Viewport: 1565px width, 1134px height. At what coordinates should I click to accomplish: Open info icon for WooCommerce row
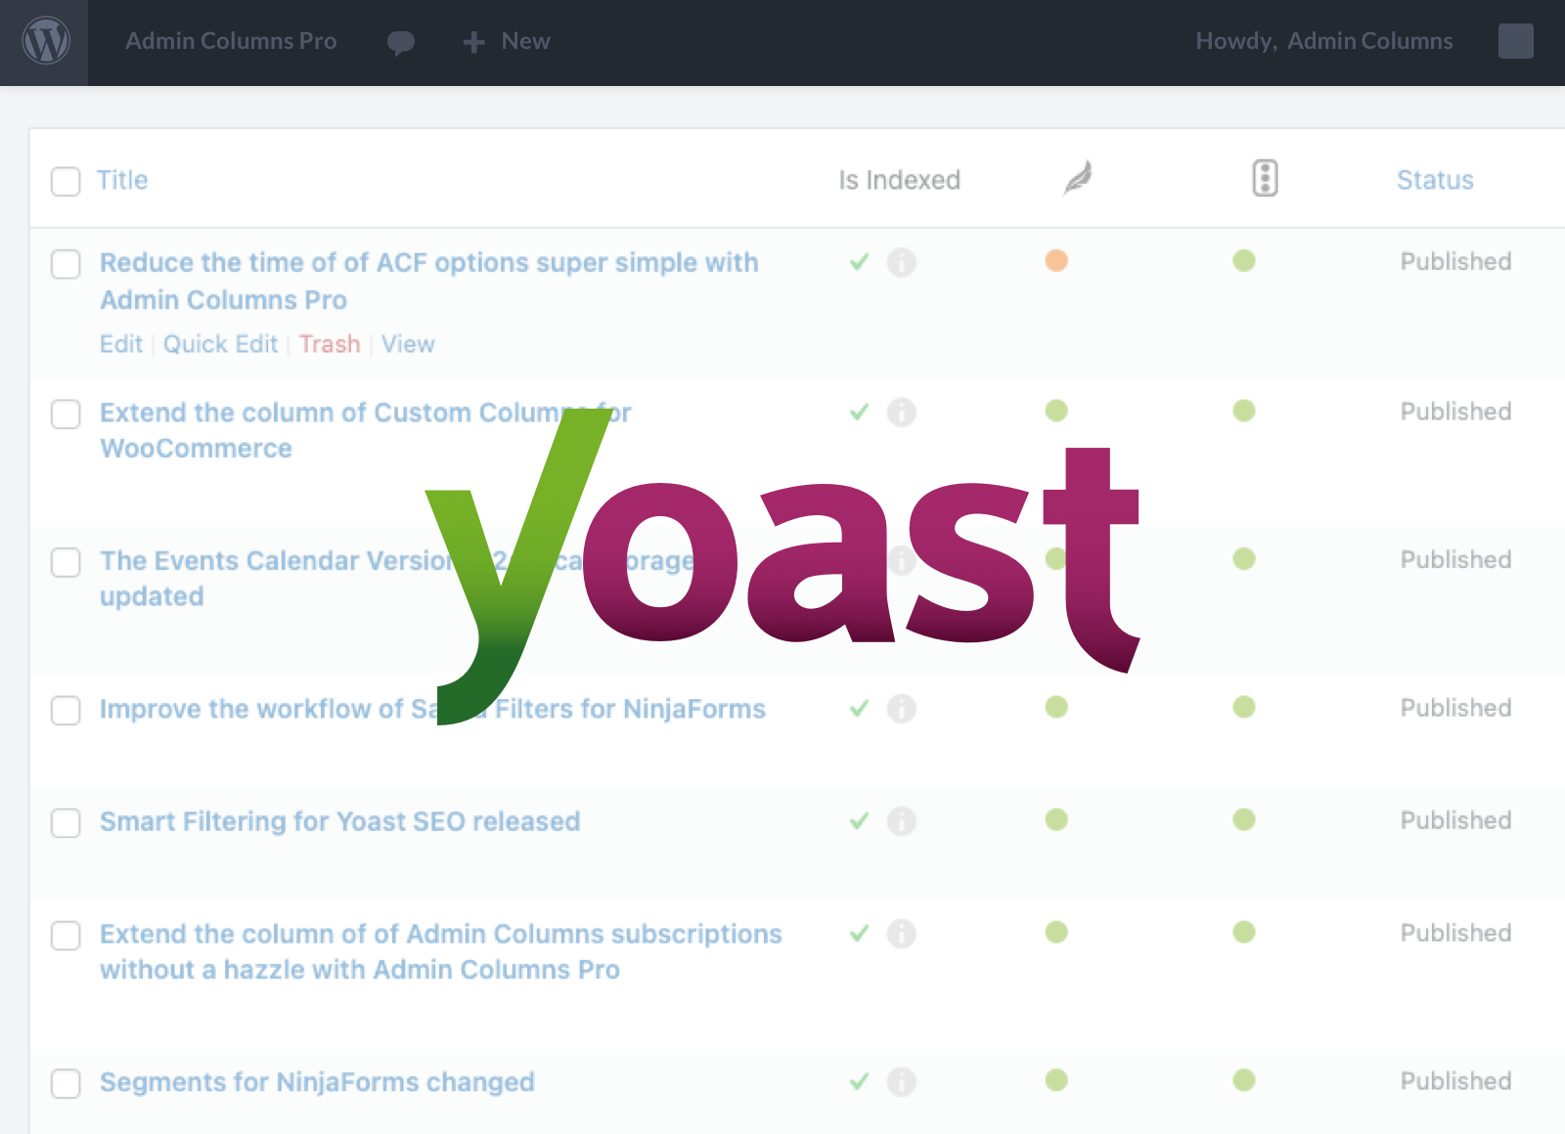[902, 412]
